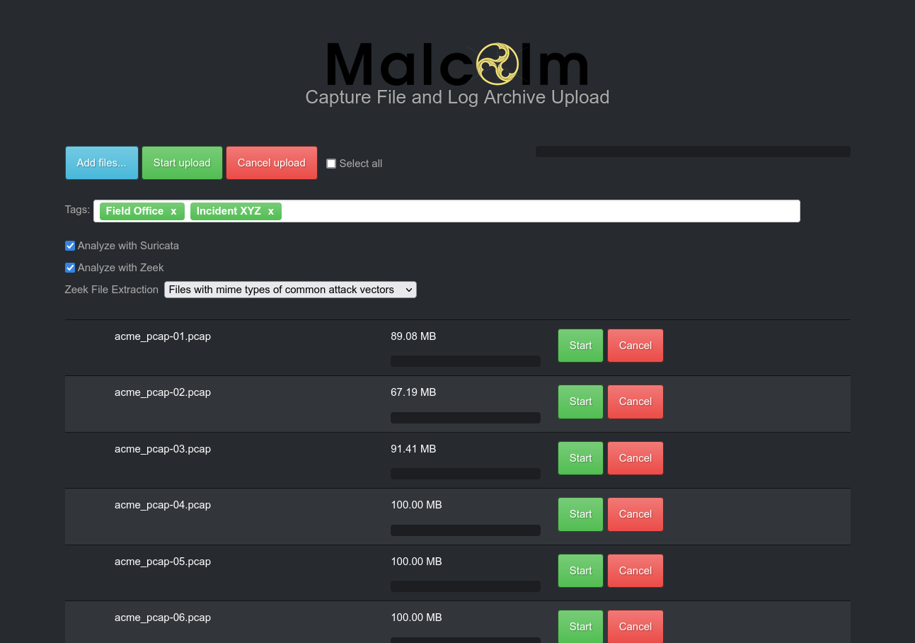Click Cancel upload

click(x=272, y=163)
